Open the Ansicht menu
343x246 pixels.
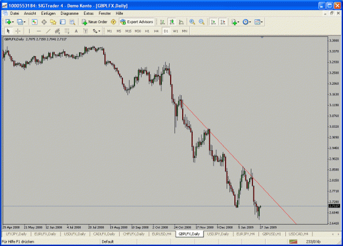click(x=30, y=13)
